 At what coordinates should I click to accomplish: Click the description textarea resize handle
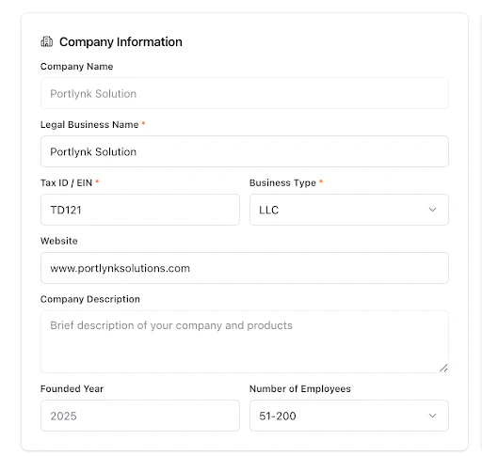click(443, 368)
